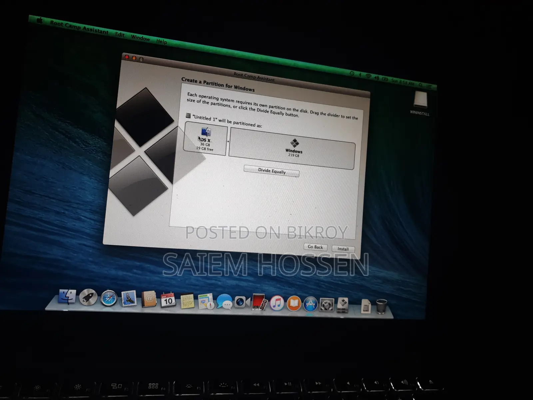Image resolution: width=533 pixels, height=400 pixels.
Task: Open Notification Center list icon
Action: [429, 86]
